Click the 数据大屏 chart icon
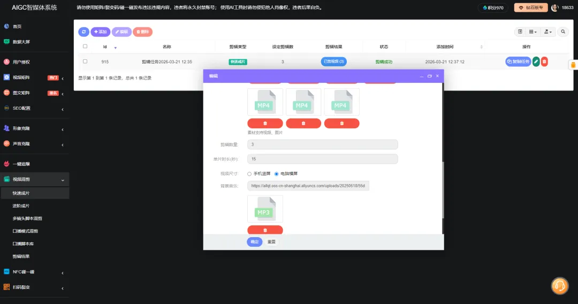Viewport: 578px width, 304px height. tap(6, 42)
